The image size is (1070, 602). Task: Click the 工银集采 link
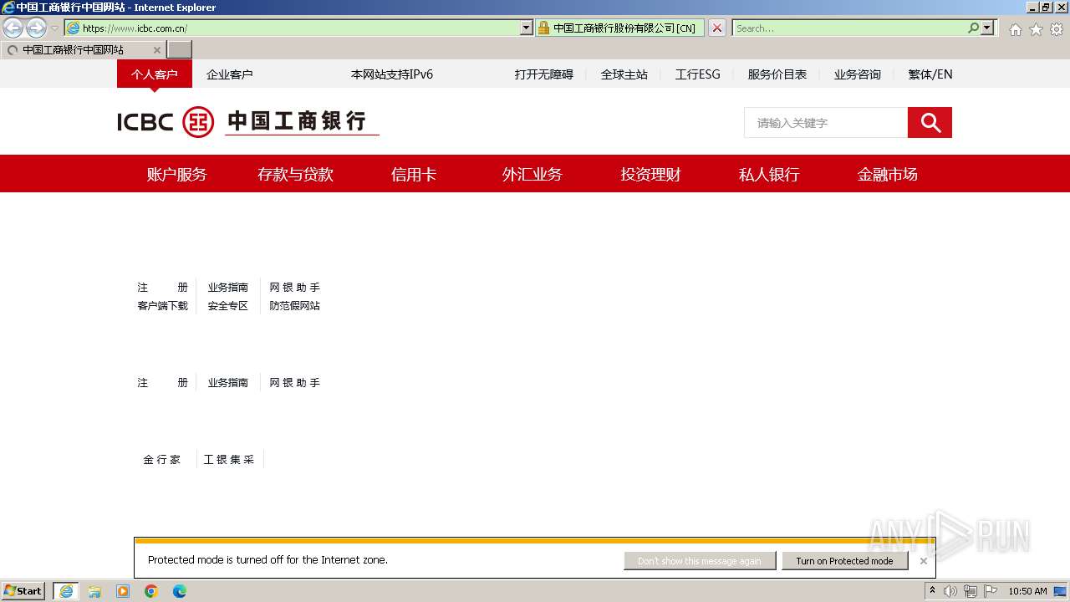[x=229, y=459]
